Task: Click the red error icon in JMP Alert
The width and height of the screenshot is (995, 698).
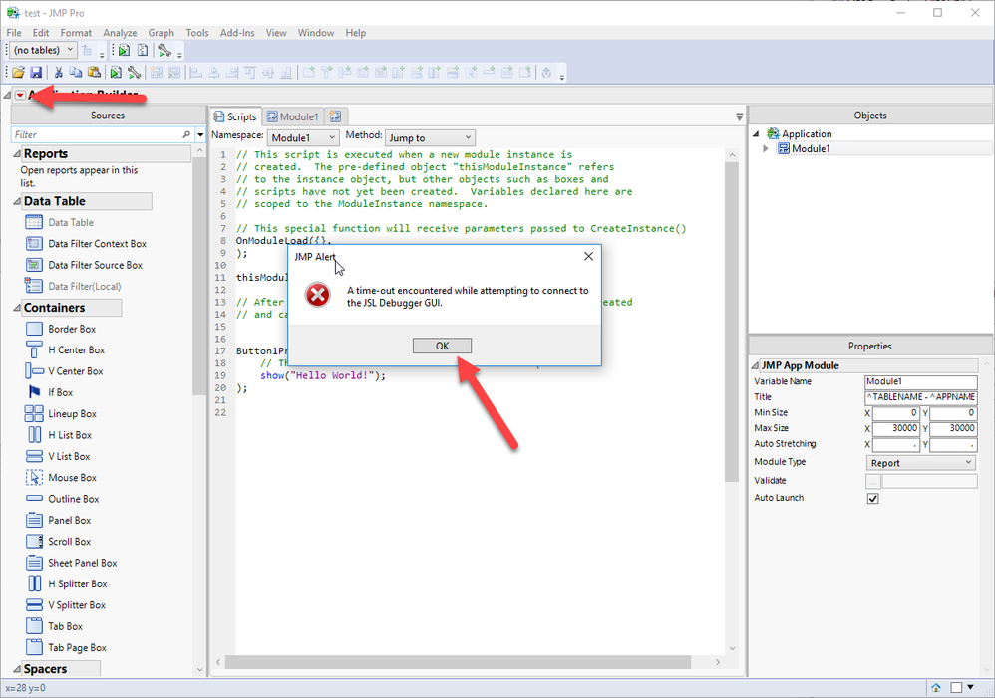Action: coord(317,296)
